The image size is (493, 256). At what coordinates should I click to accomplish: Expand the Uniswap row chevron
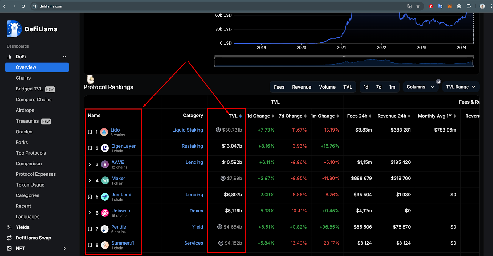[x=90, y=213]
